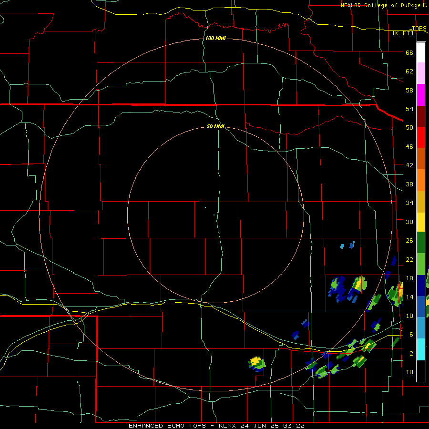
Task: Click the "46" legend value
Action: (x=409, y=147)
